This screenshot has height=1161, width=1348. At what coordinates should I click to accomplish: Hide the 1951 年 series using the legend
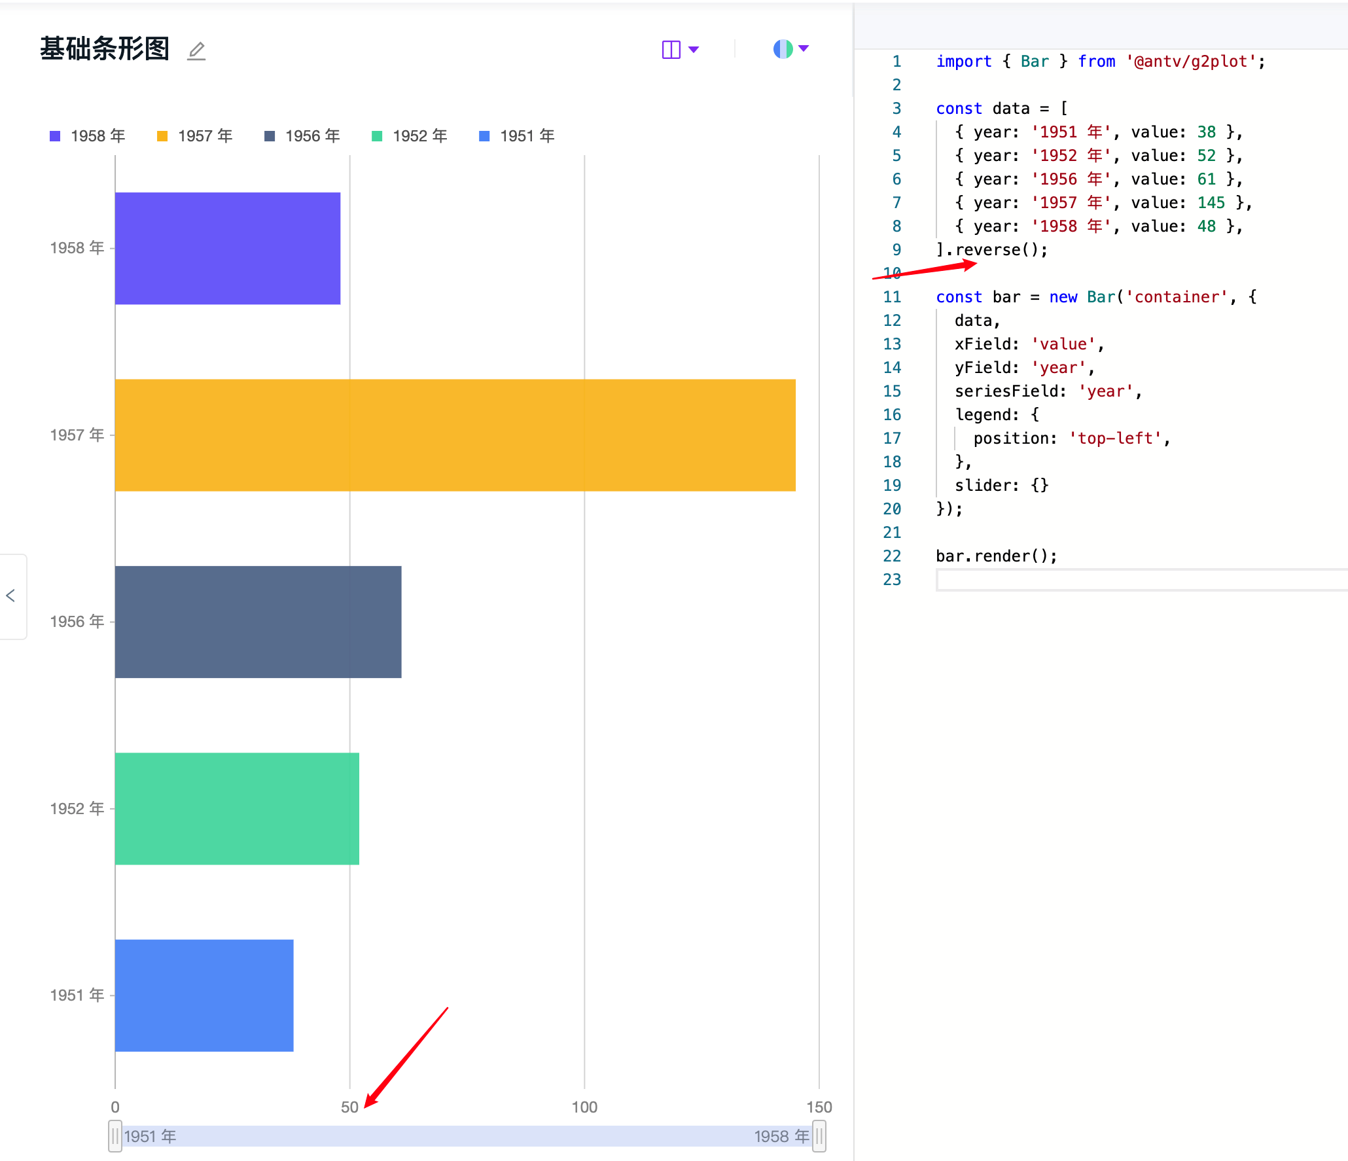tap(527, 135)
